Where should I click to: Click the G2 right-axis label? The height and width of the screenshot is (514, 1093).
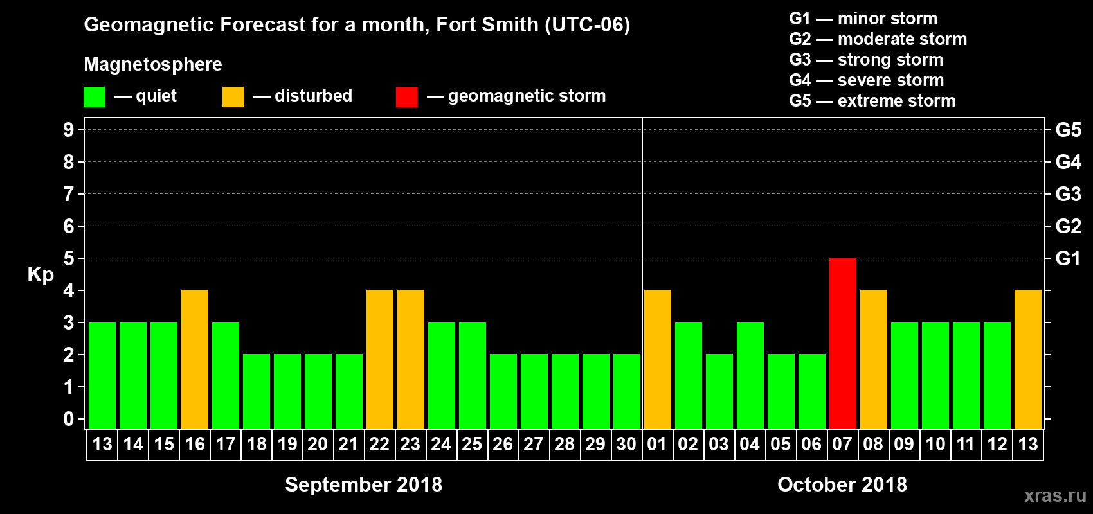[1068, 226]
